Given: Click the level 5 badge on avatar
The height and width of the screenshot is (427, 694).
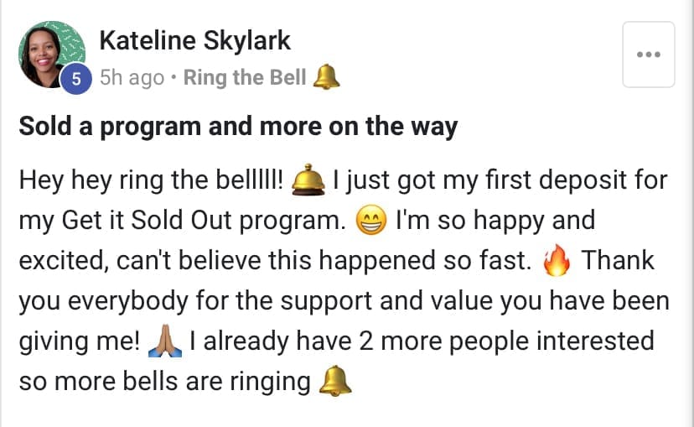Looking at the screenshot, I should pyautogui.click(x=76, y=79).
